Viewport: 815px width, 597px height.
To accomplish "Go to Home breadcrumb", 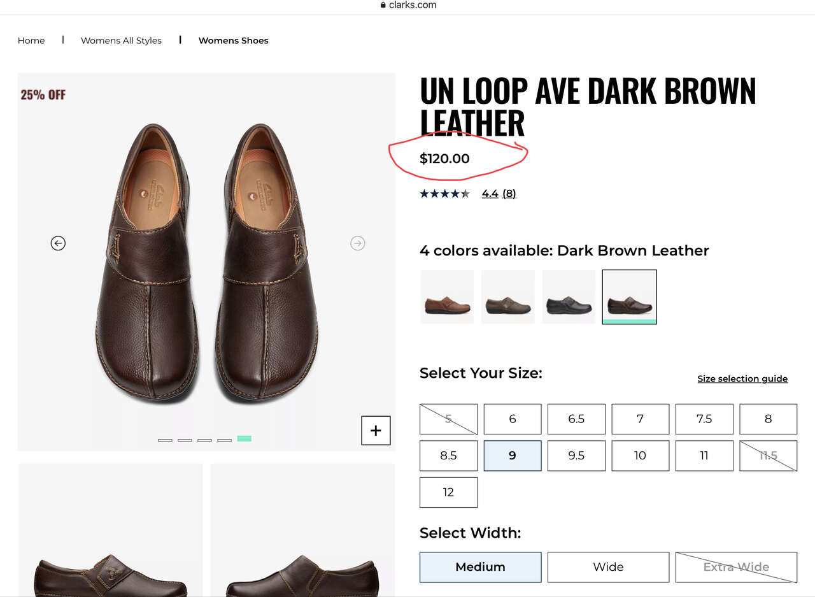I will (31, 40).
